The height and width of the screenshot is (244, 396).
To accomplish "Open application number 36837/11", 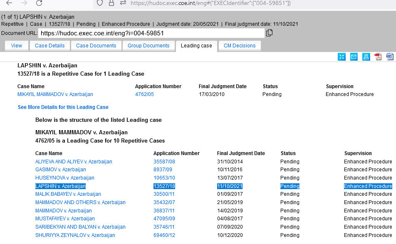I will pos(164,210).
